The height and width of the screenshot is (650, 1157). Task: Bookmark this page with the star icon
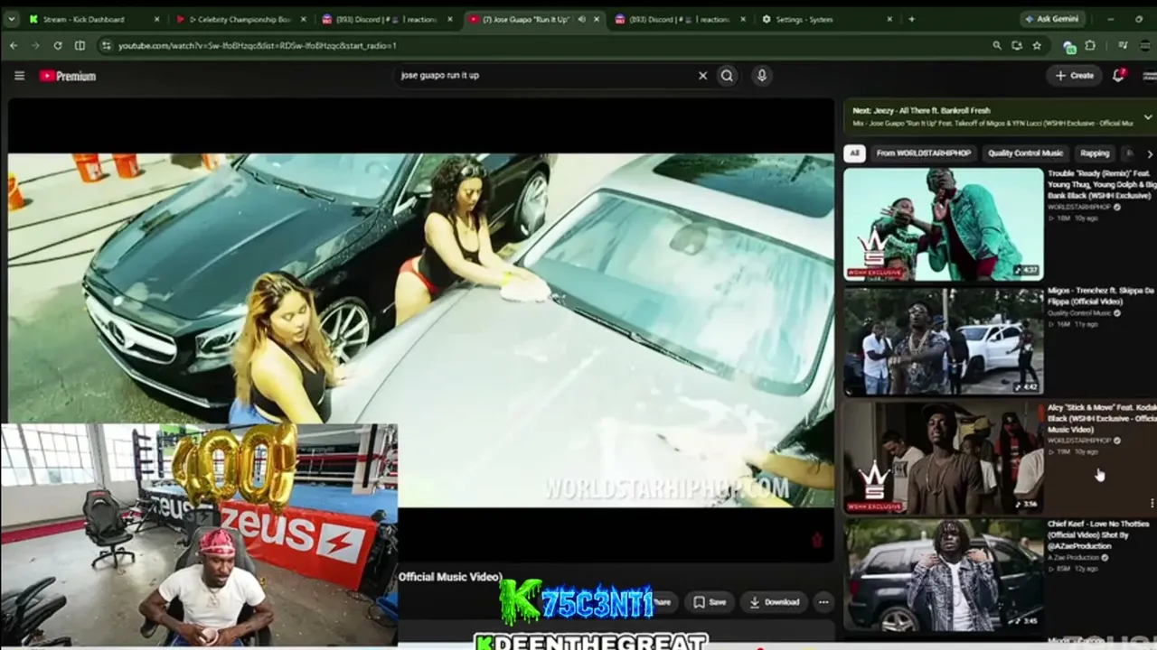click(1037, 45)
